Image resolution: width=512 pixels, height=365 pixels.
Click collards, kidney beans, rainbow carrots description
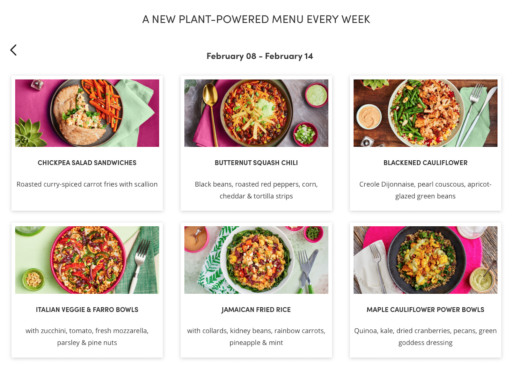pos(256,337)
